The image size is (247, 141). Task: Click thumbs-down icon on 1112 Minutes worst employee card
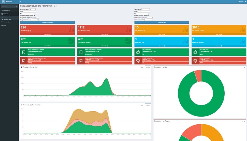(x=195, y=61)
